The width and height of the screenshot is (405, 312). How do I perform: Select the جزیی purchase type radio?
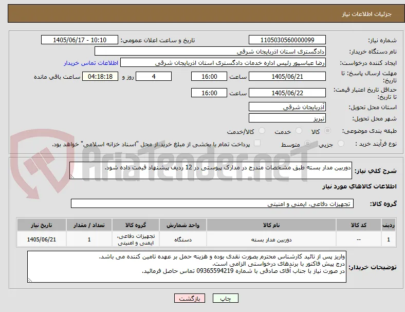341,144
